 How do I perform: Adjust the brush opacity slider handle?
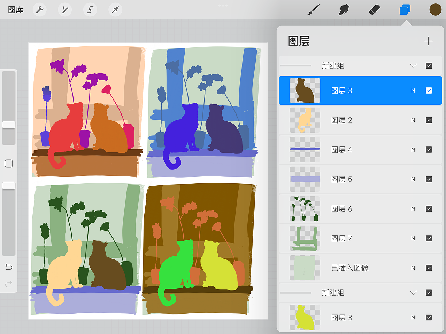[x=9, y=185]
